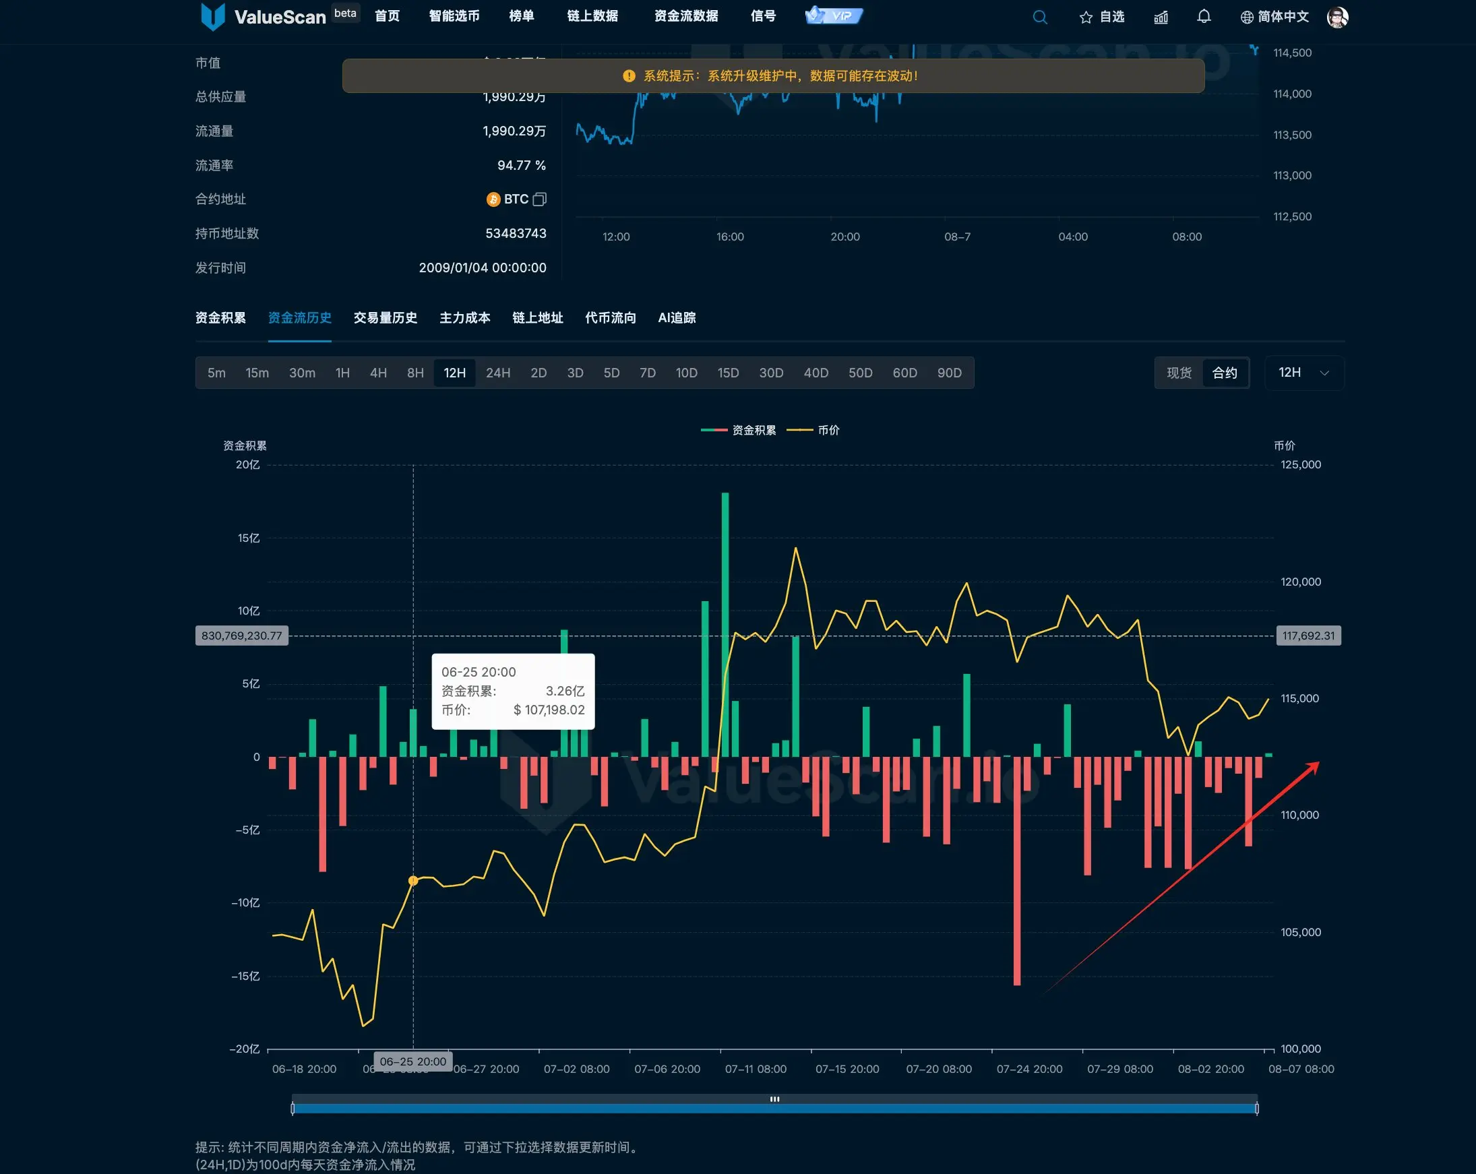Click the tallest green bar near 07-11
Image resolution: width=1476 pixels, height=1174 pixels.
point(725,624)
